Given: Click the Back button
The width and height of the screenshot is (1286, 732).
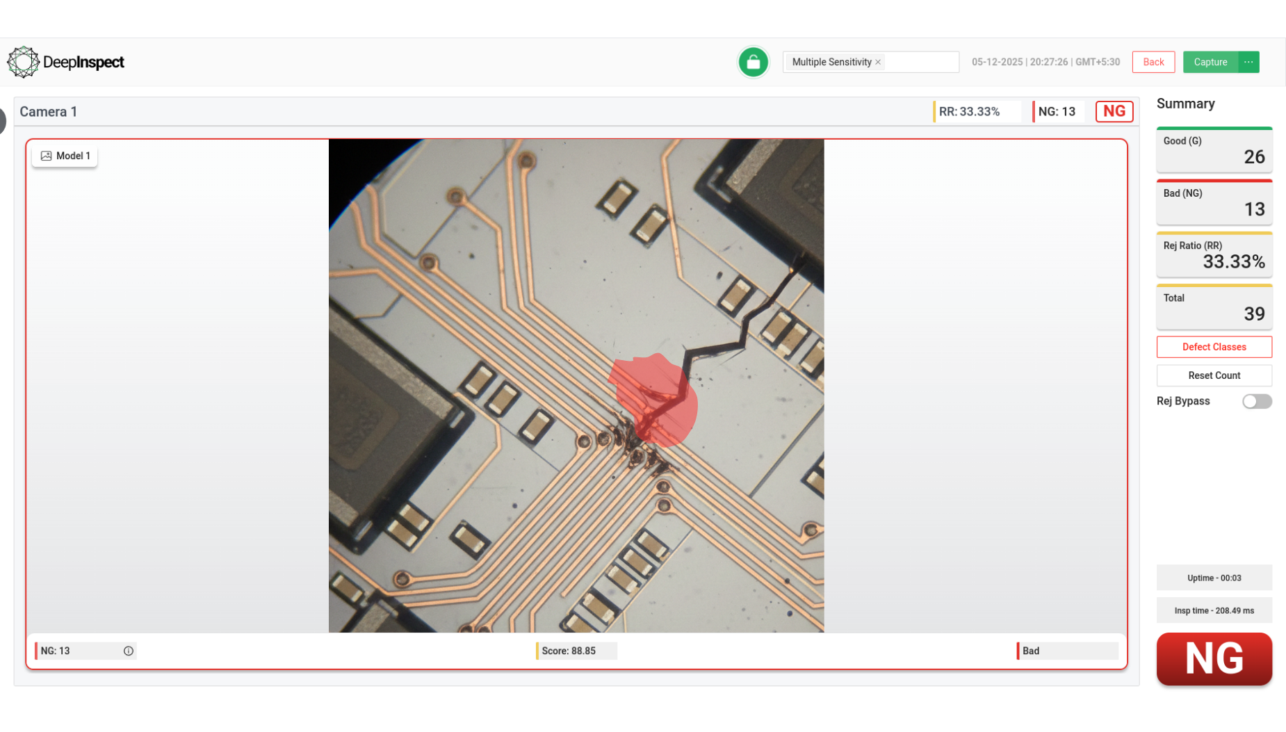Looking at the screenshot, I should point(1153,62).
